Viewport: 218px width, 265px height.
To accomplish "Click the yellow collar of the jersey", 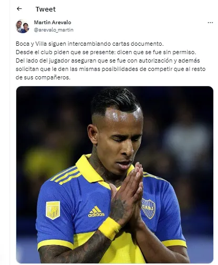I will 88,168.
